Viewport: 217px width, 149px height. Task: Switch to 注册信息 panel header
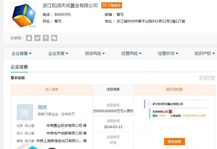113,89
